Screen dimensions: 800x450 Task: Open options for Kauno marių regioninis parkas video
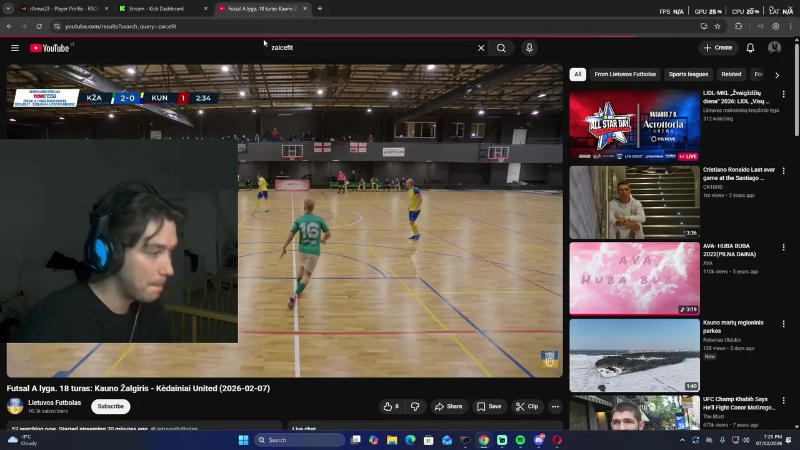784,324
